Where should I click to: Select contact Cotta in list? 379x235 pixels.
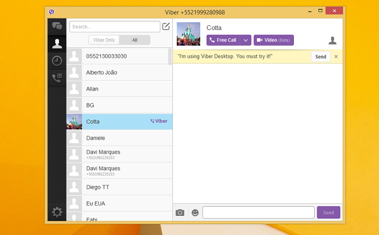pos(119,122)
